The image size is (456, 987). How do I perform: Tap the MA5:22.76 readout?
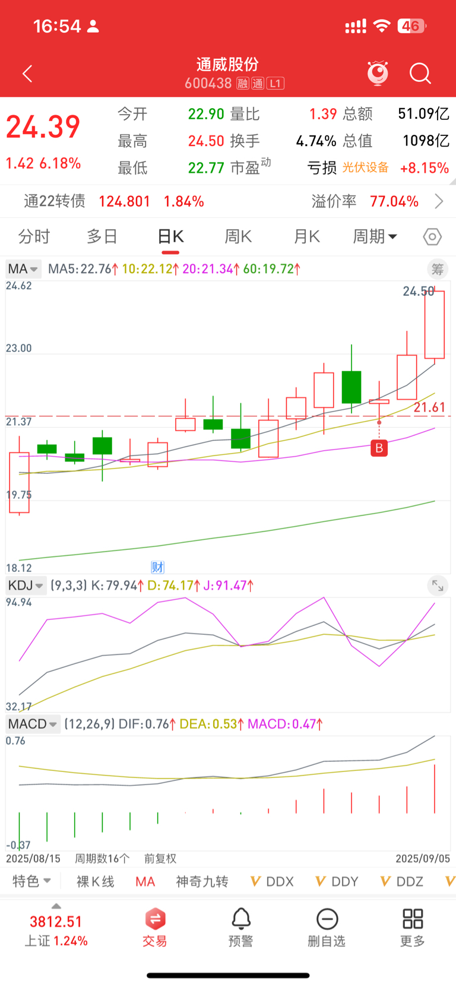click(x=83, y=269)
